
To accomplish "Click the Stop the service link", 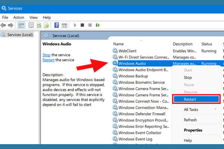I will click(x=46, y=55).
